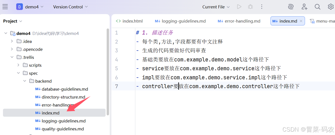Select the .trellis folder row

[54, 57]
